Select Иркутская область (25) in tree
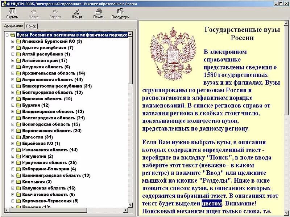Screen dimensions: 290x217 coord(49,162)
